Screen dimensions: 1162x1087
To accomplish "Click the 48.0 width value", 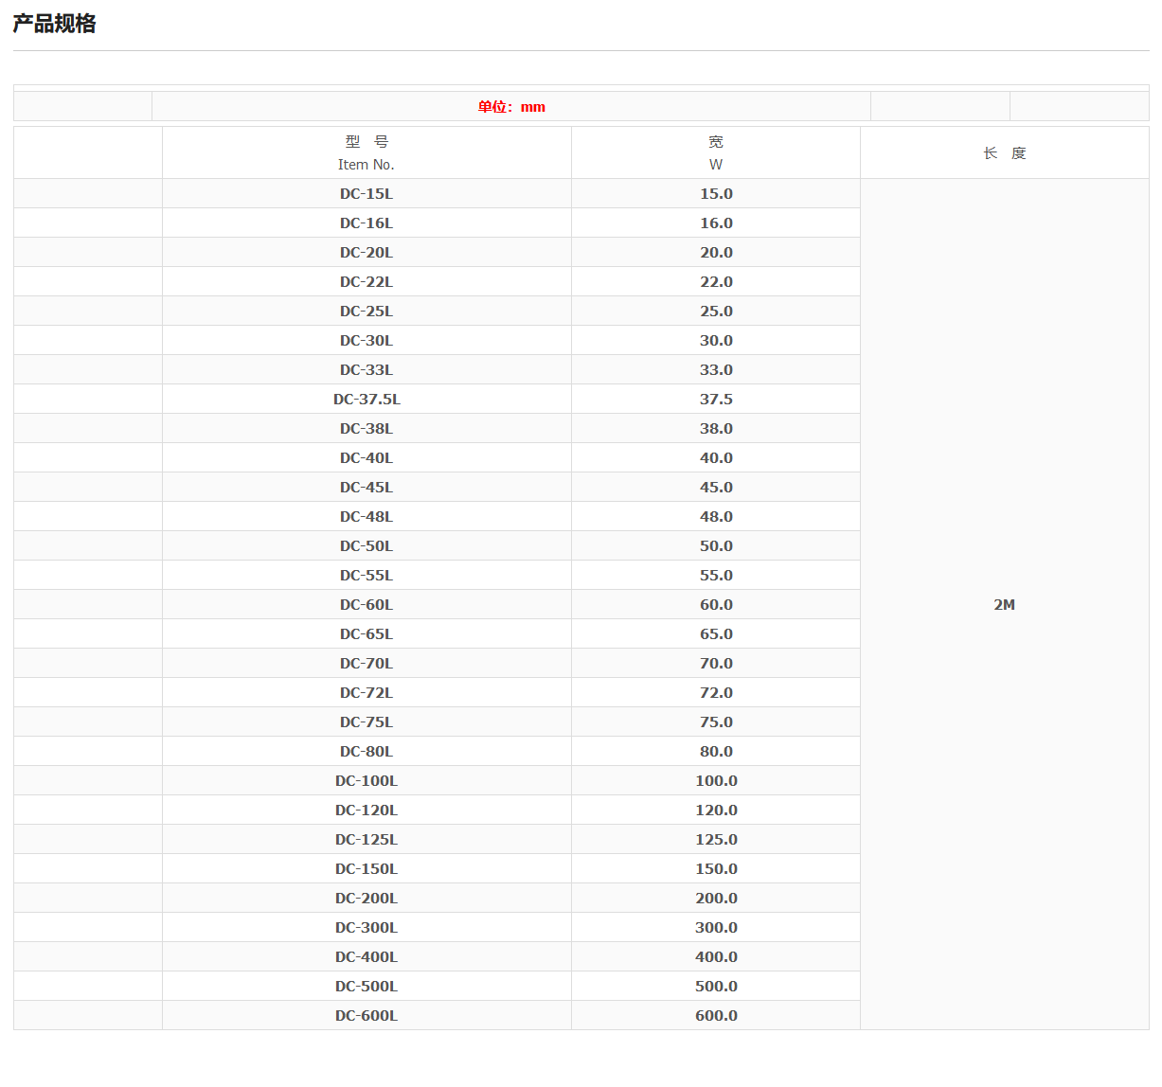I will (x=716, y=517).
